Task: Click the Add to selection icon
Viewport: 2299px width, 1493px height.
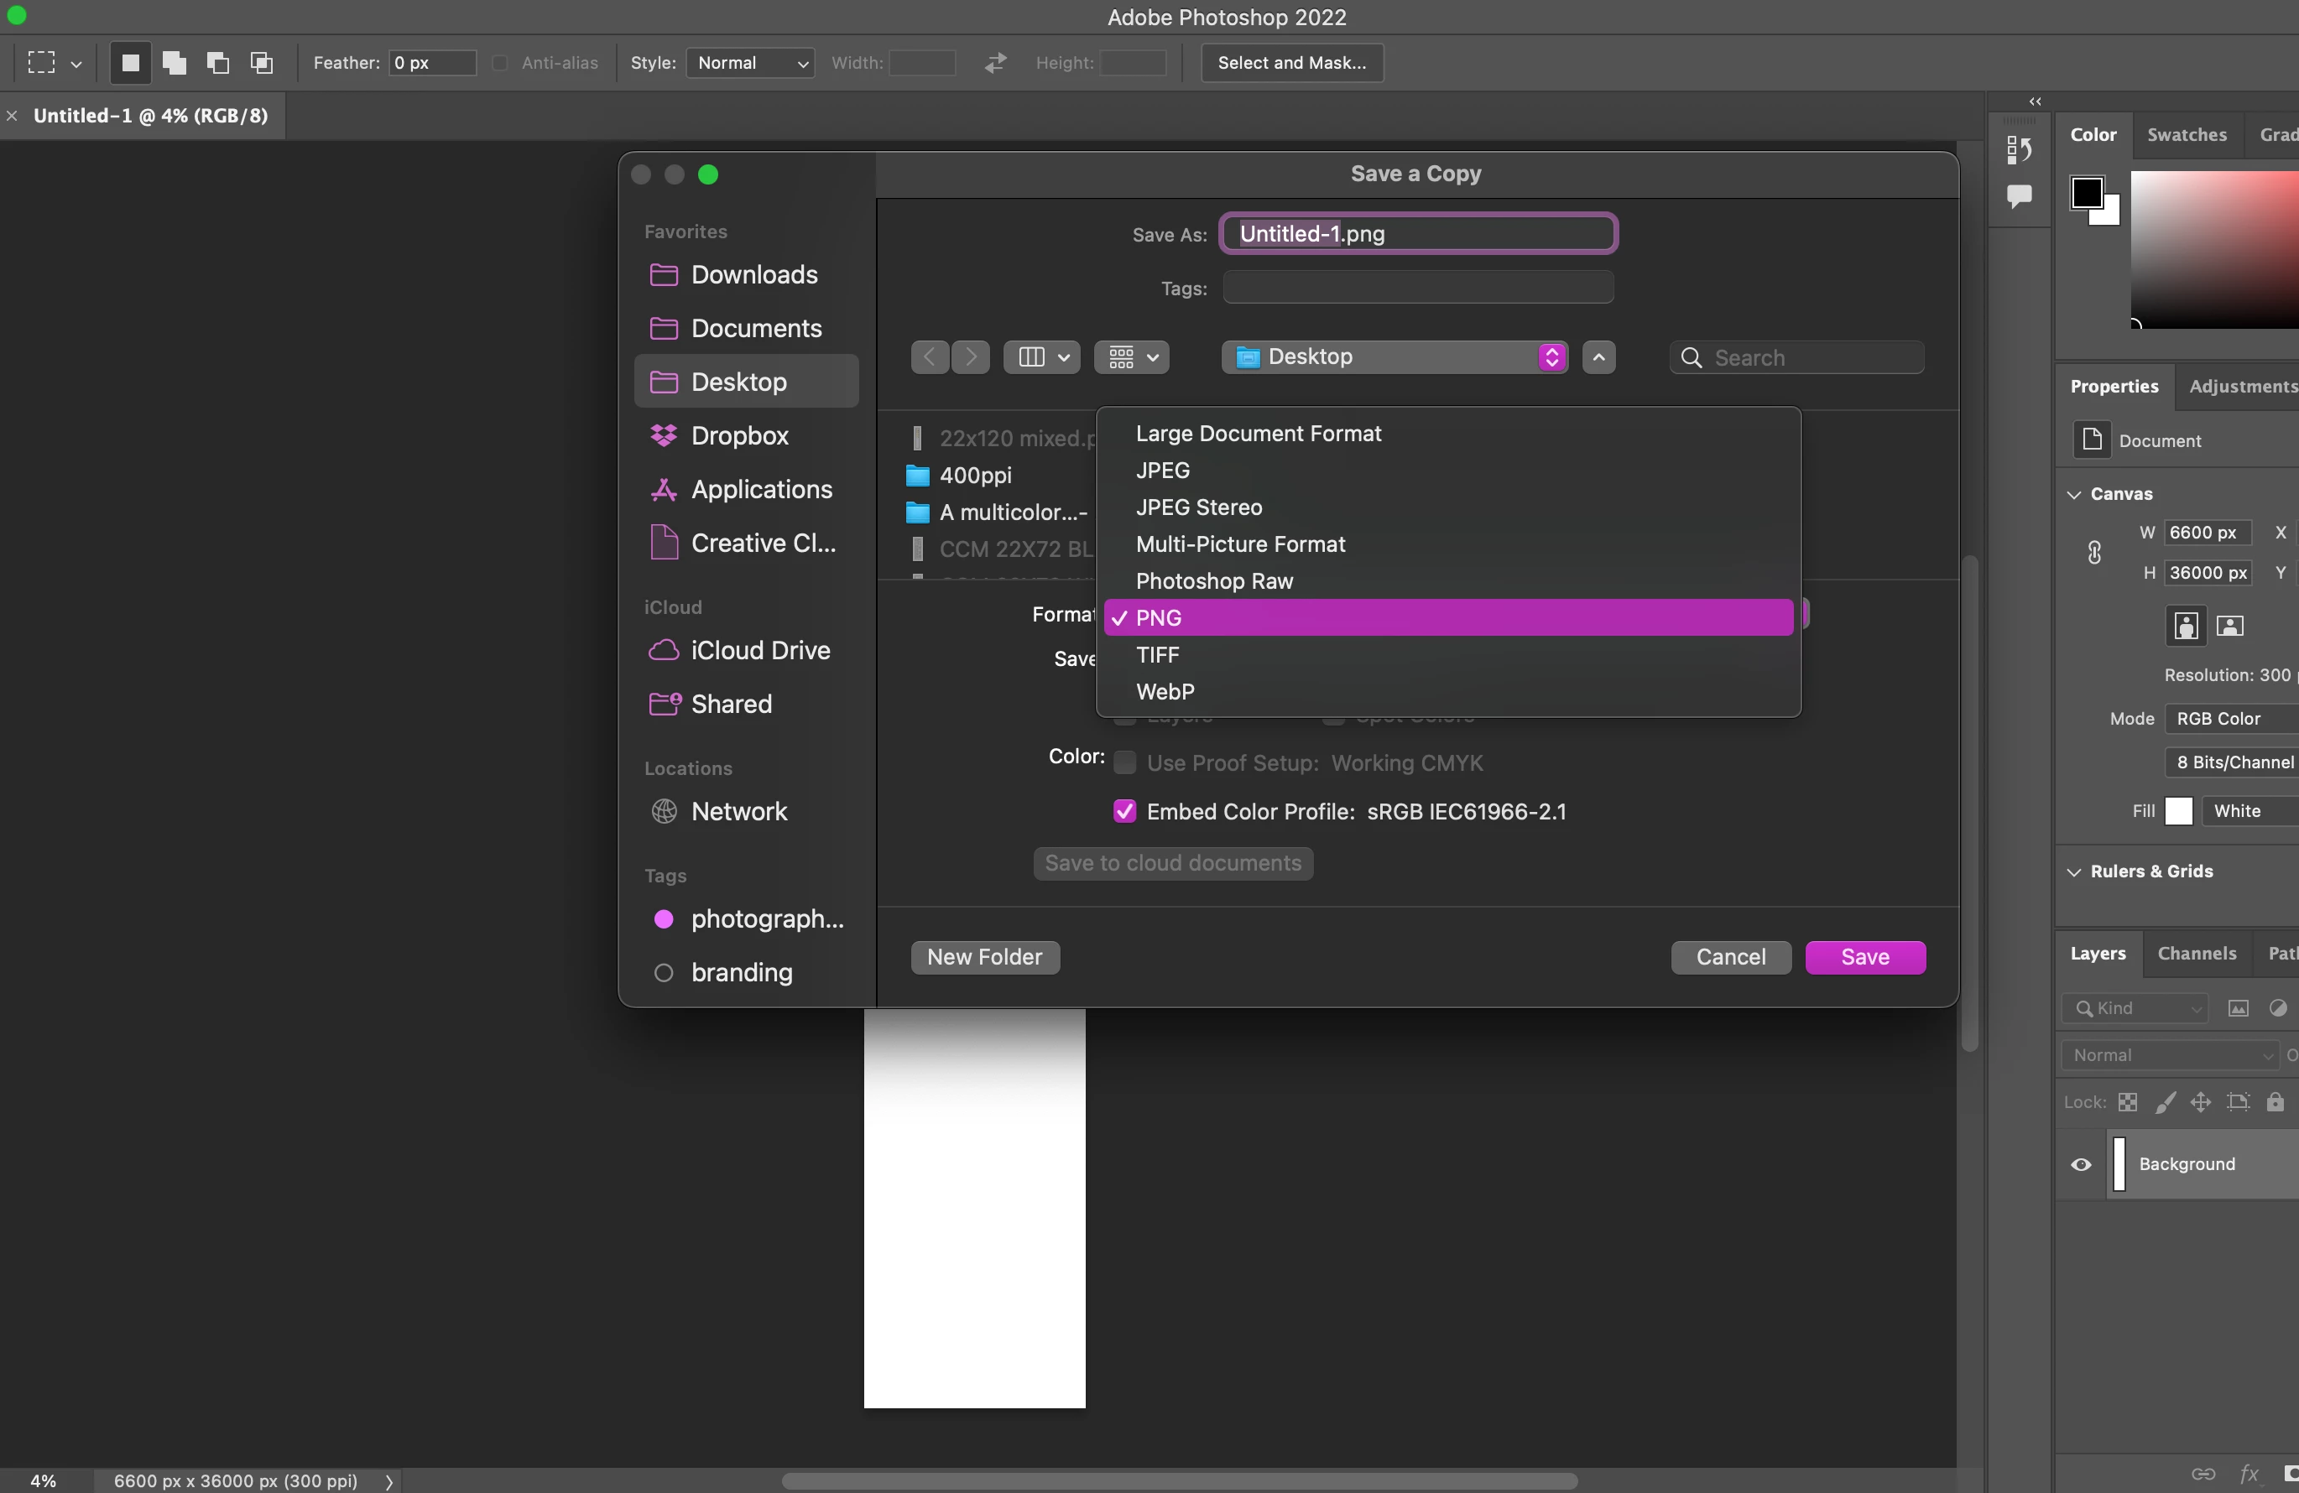Action: (x=174, y=63)
